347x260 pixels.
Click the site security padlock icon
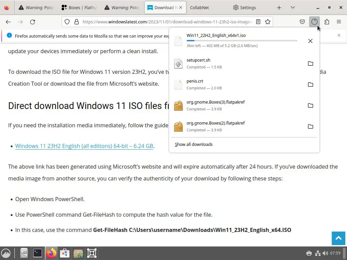[x=77, y=22]
